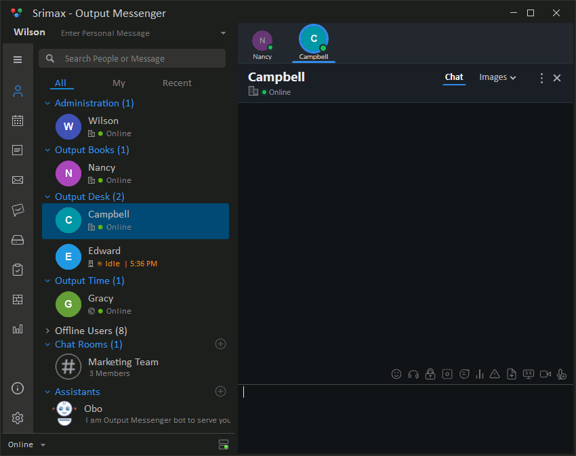Open the Marketing Team chat room
The height and width of the screenshot is (456, 576).
click(x=136, y=367)
